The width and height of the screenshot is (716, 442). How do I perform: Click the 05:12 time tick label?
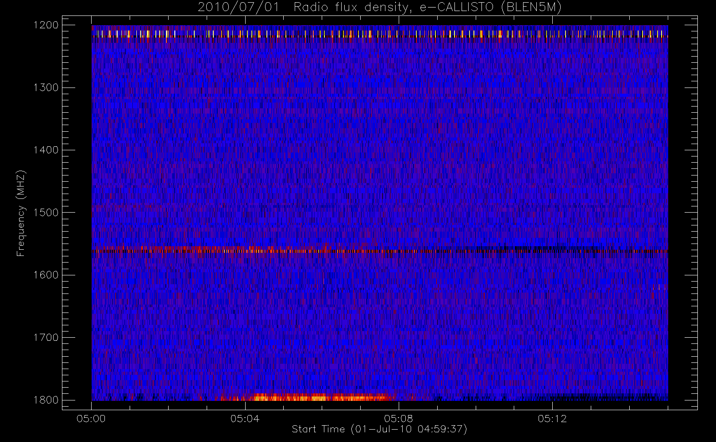(x=552, y=419)
